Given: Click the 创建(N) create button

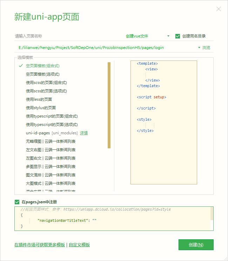Looking at the screenshot, I should [196, 245].
